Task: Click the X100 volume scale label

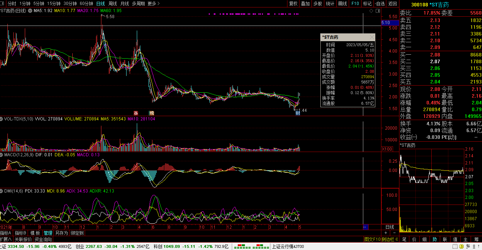Action: pyautogui.click(x=388, y=149)
